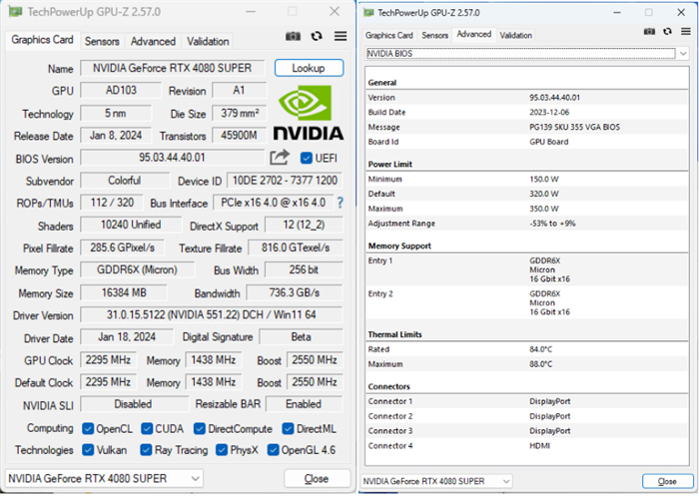
Task: Toggle the Ray Tracing checkbox
Action: click(x=146, y=450)
